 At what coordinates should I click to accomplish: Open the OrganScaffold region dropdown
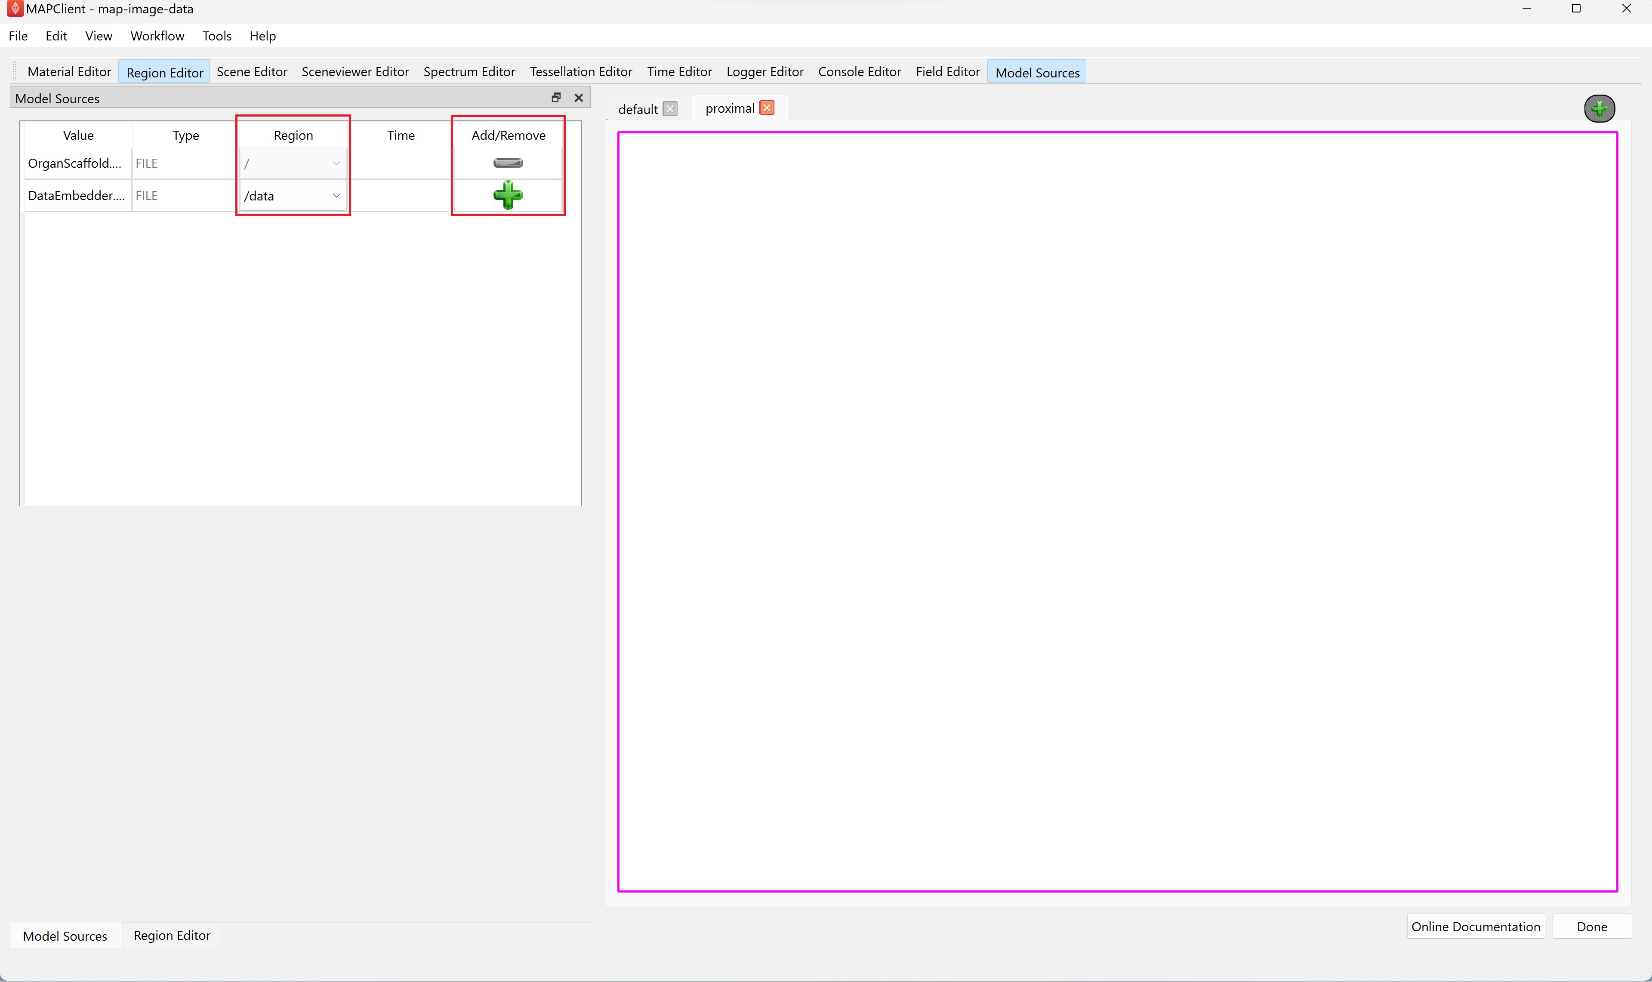[x=293, y=163]
